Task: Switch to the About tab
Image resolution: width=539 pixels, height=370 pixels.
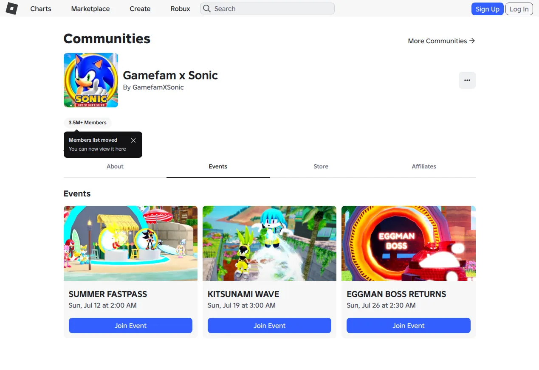Action: click(115, 166)
